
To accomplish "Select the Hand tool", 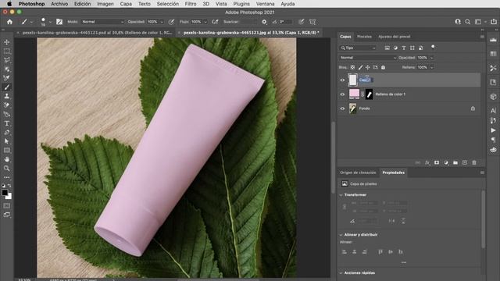I will click(x=7, y=159).
